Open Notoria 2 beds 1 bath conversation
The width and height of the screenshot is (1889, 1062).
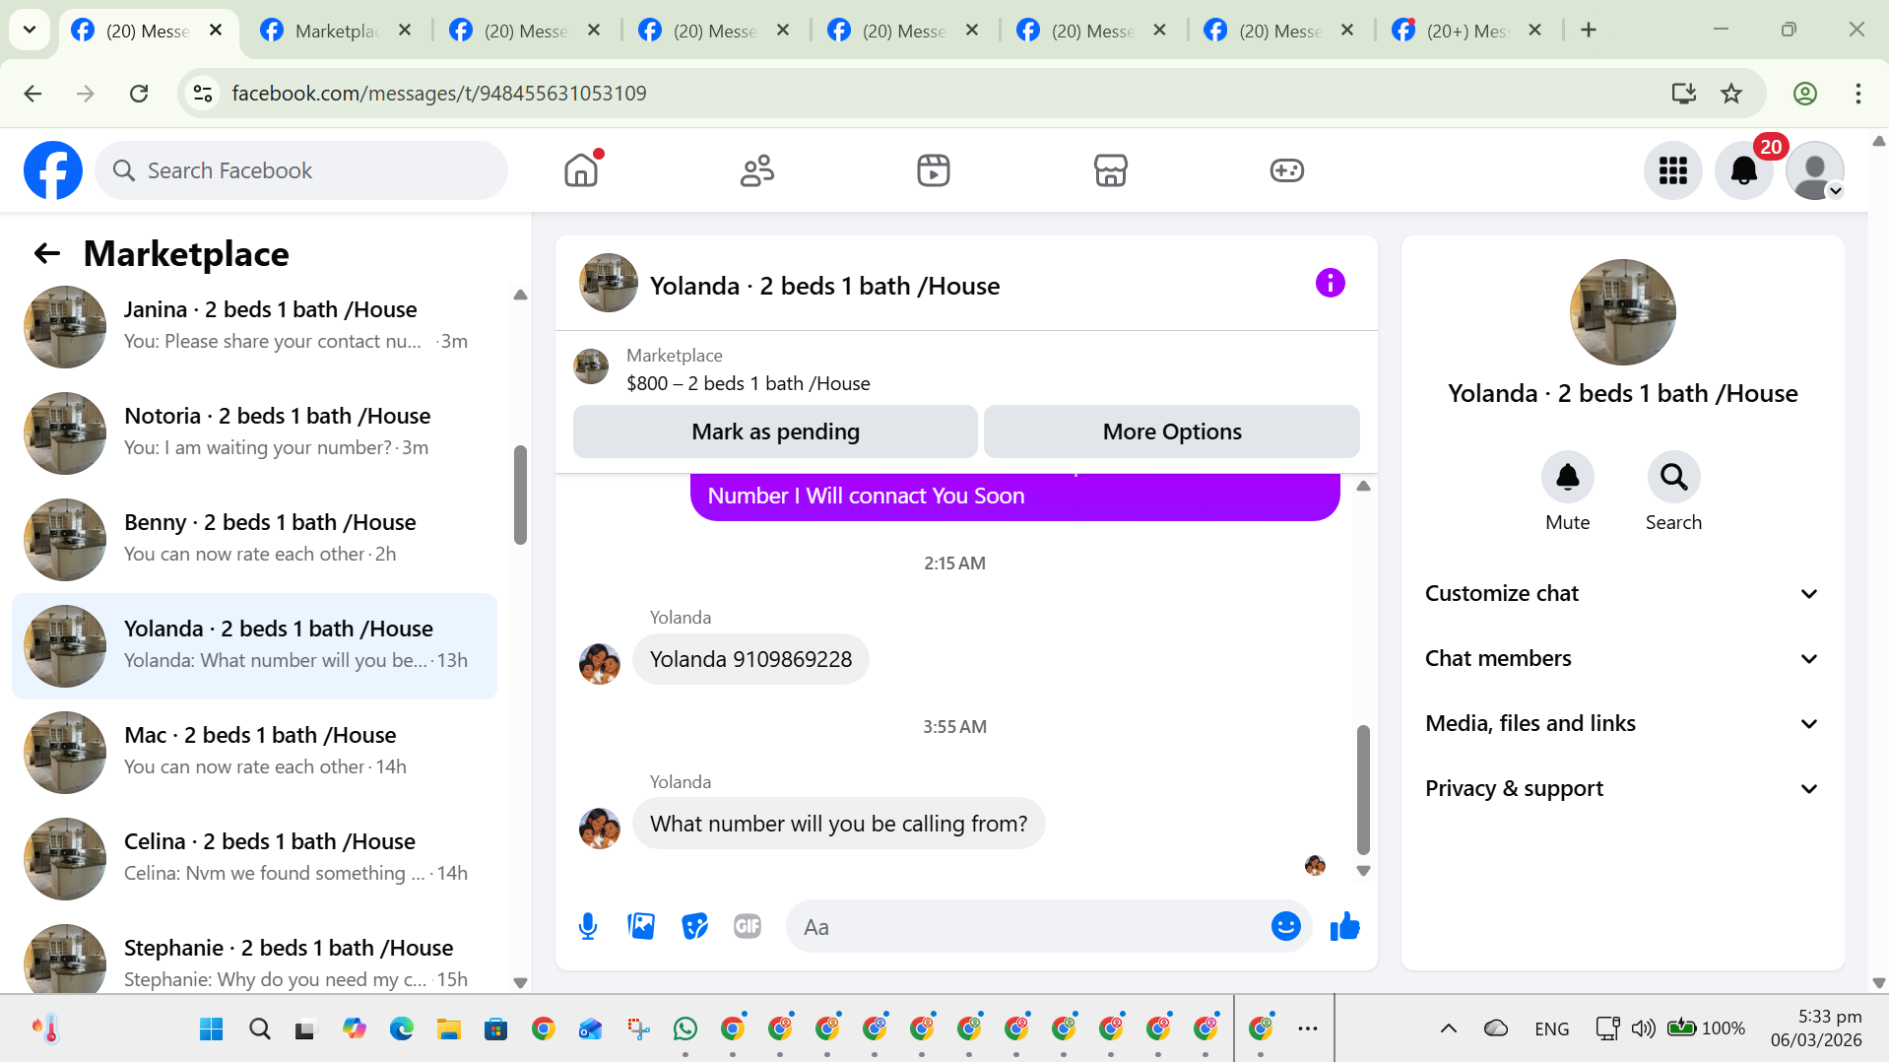click(255, 433)
